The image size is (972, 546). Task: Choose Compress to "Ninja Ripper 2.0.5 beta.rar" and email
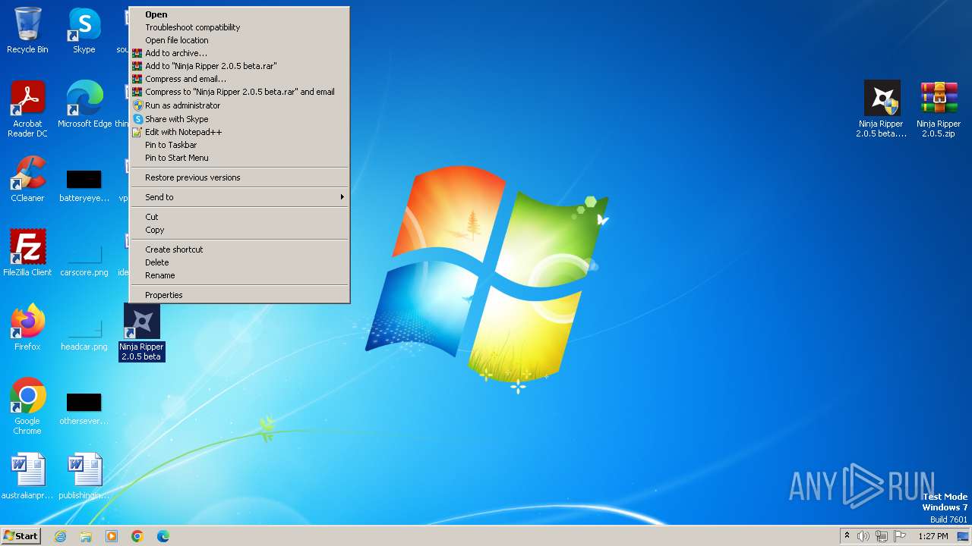tap(239, 92)
